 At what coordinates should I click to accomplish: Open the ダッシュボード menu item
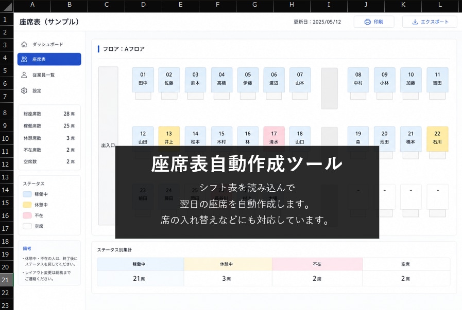coord(49,44)
